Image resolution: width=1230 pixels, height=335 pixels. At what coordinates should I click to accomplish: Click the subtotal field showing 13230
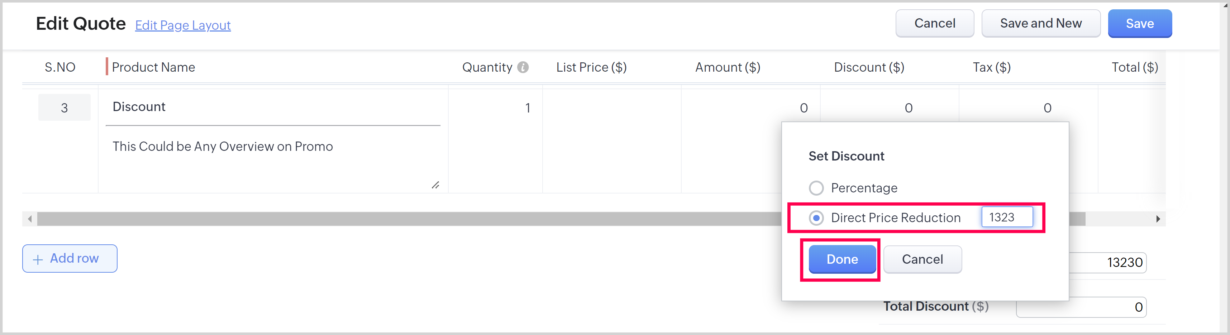click(x=1108, y=263)
